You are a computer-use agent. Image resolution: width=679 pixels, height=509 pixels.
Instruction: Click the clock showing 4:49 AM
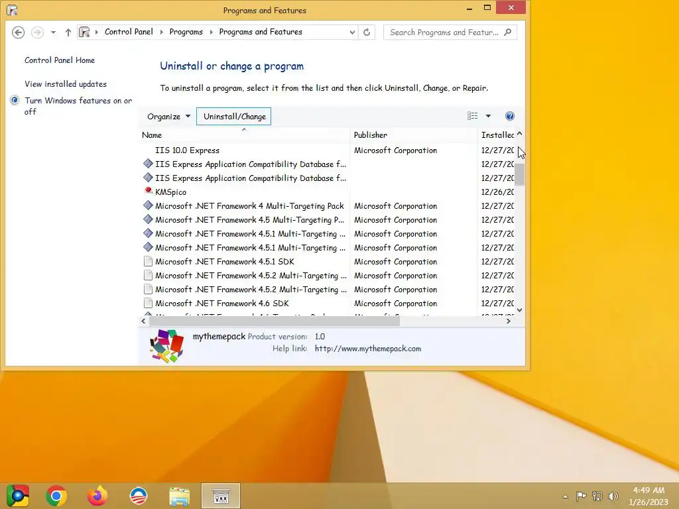[648, 490]
